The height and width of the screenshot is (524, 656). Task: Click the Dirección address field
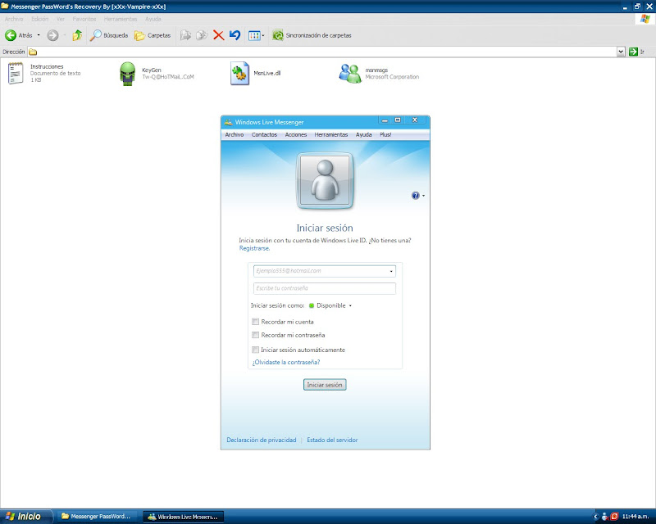pyautogui.click(x=322, y=52)
